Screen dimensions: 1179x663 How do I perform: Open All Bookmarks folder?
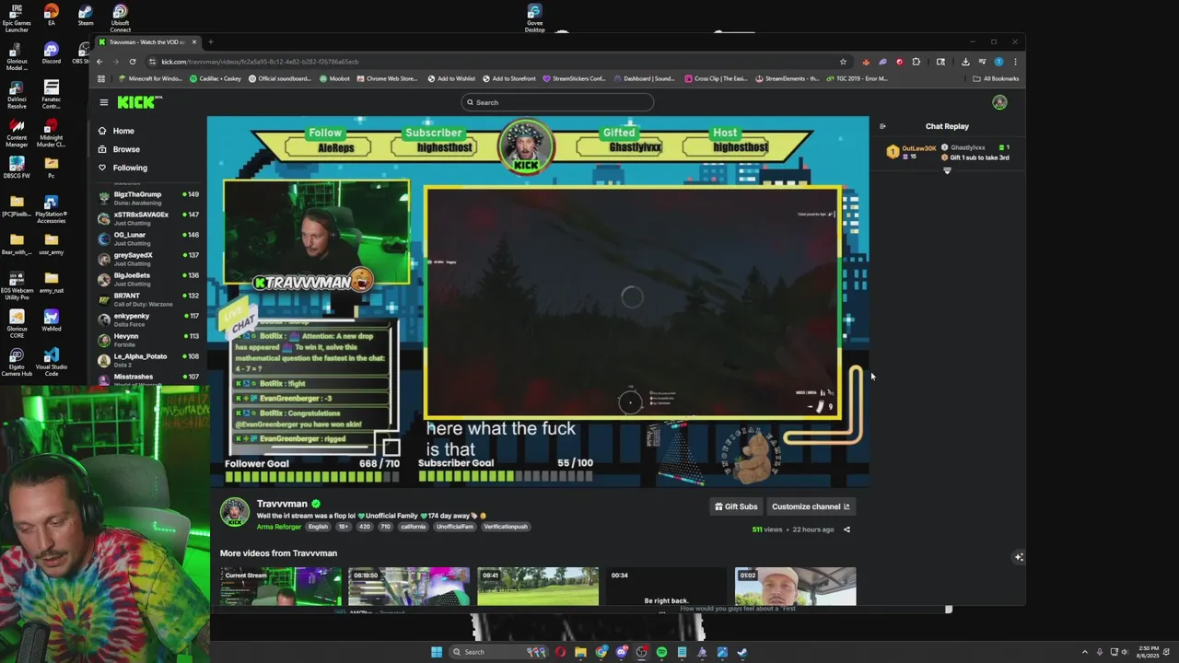(995, 78)
